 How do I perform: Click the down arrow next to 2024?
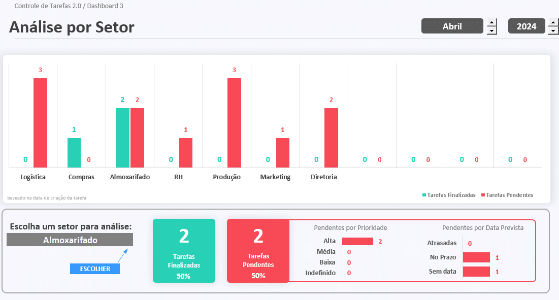(x=553, y=30)
